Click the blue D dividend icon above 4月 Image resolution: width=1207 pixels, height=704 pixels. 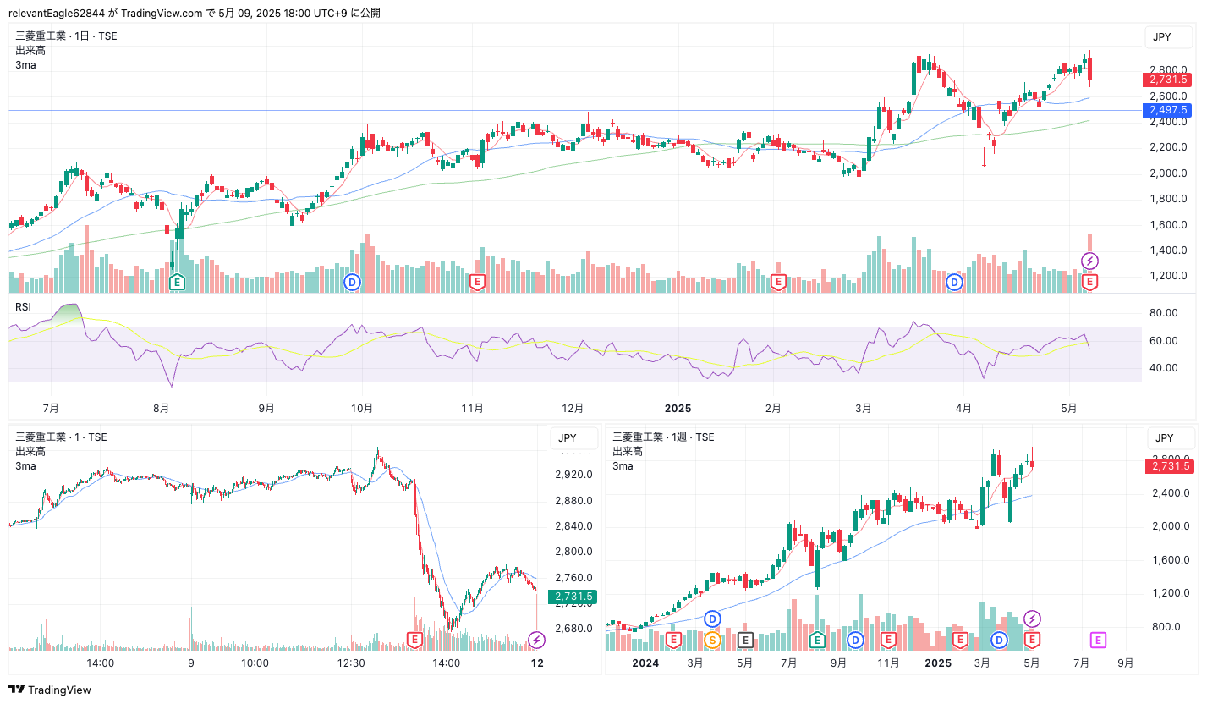[x=955, y=282]
